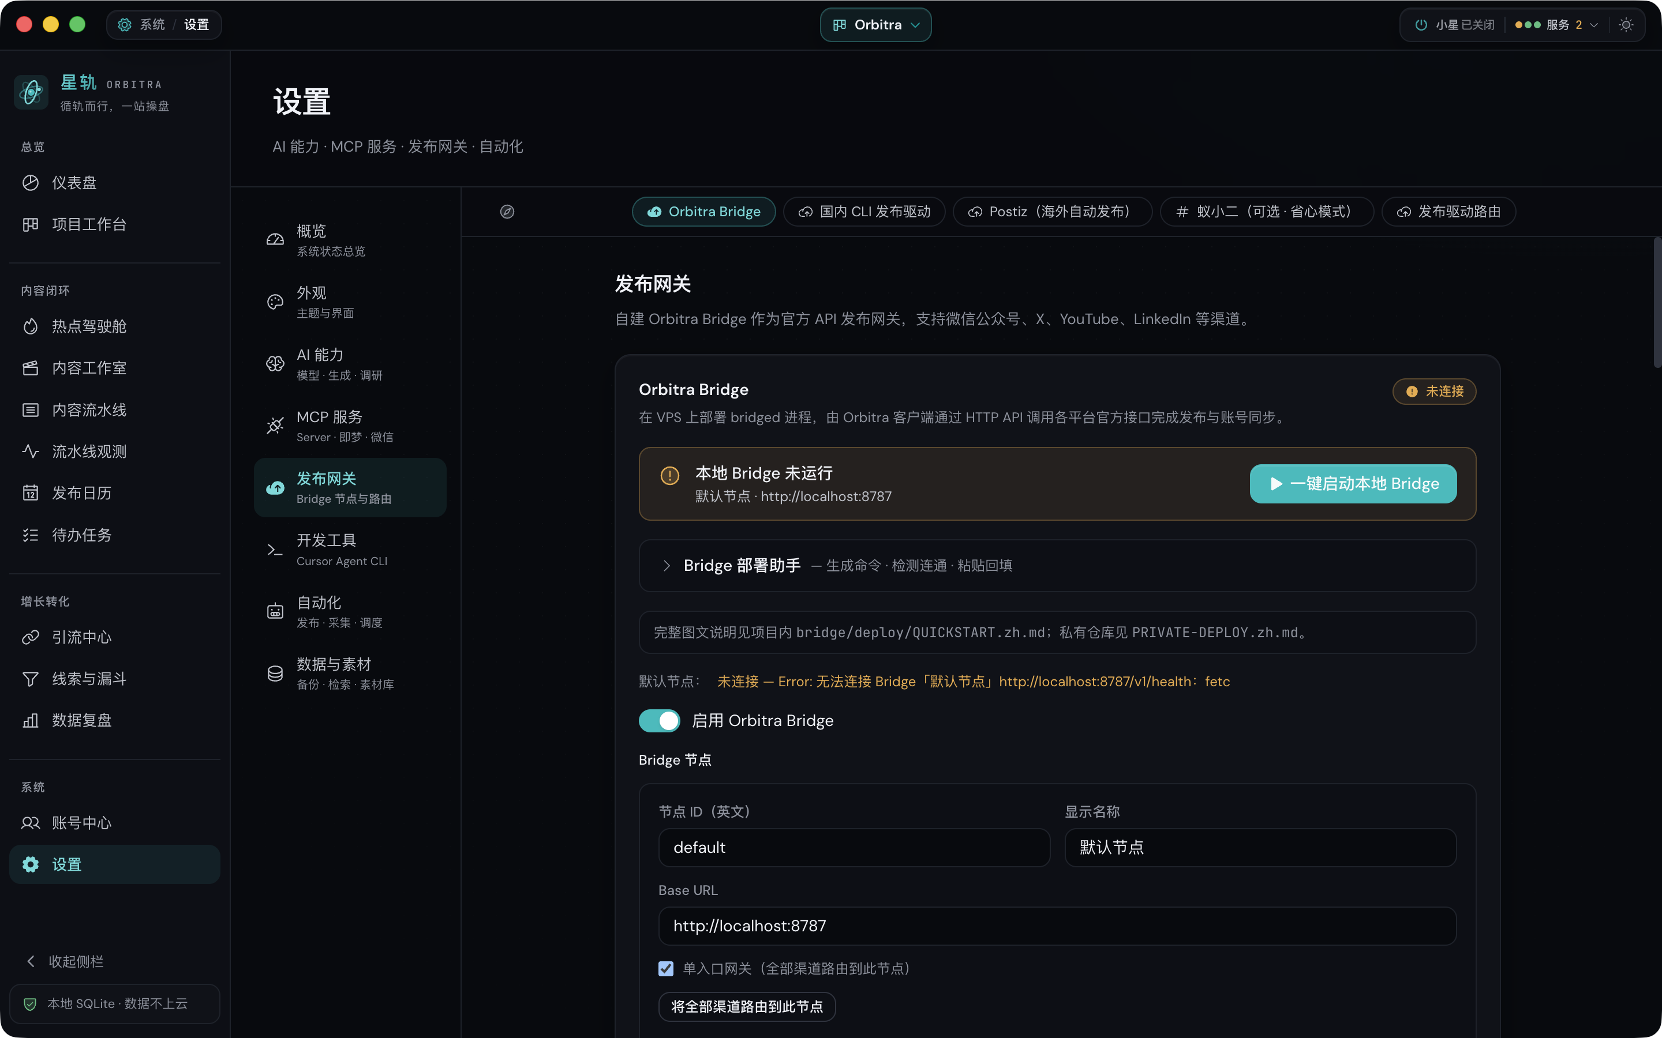Click the 项目工作台 workbench icon
The width and height of the screenshot is (1662, 1038).
[x=30, y=224]
